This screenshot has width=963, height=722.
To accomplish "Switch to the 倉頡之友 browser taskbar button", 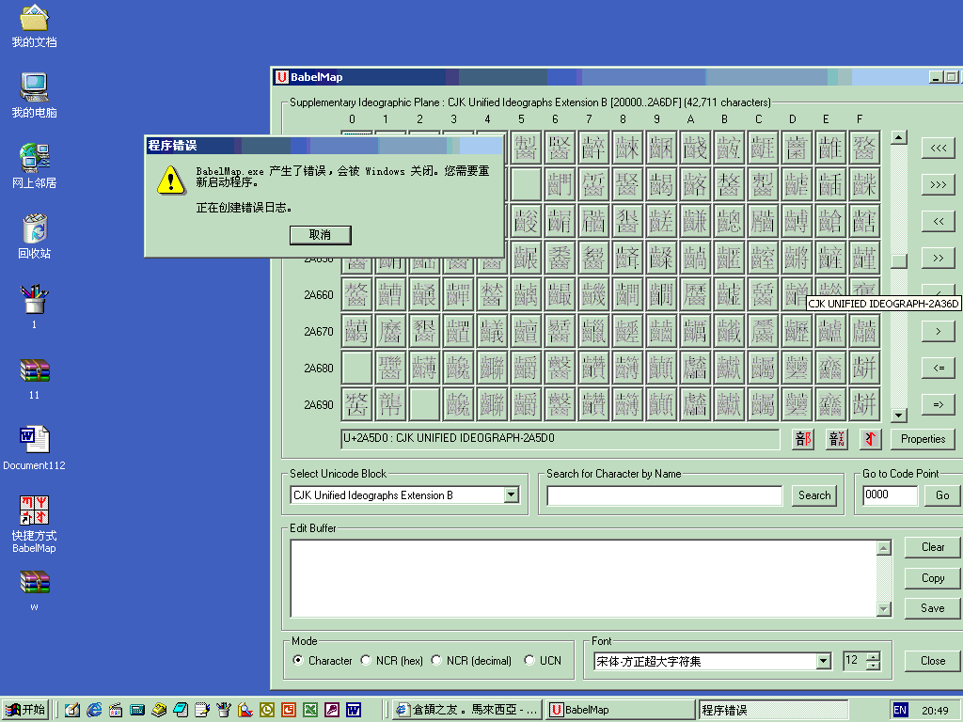I will coord(467,710).
